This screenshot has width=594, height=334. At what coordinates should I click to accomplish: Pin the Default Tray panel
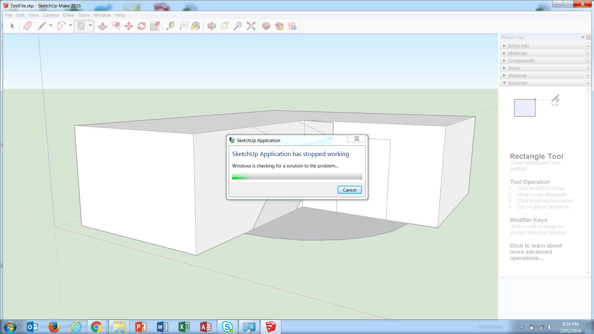(x=582, y=37)
